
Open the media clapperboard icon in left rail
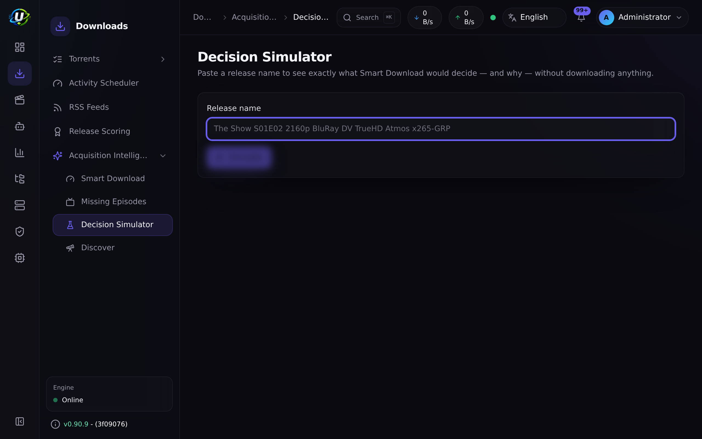pyautogui.click(x=19, y=100)
